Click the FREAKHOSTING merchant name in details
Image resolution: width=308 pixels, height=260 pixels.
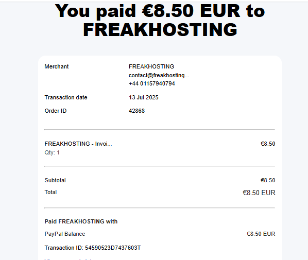click(x=151, y=66)
